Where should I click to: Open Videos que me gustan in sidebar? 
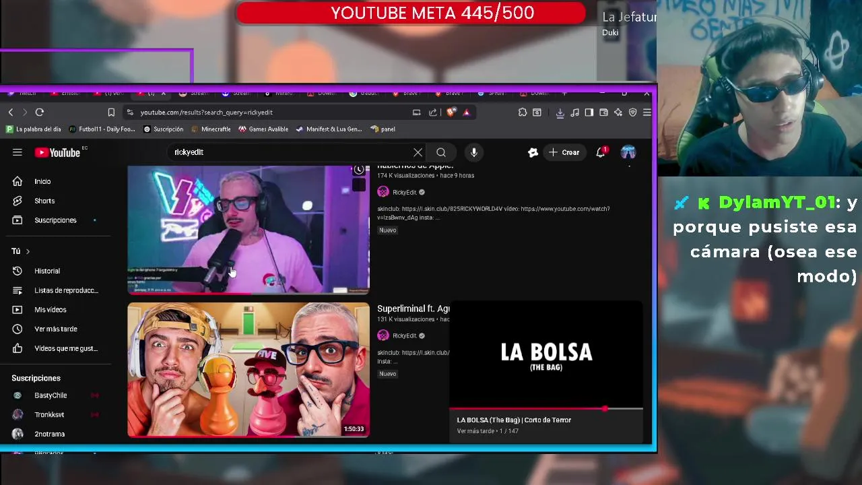pyautogui.click(x=55, y=348)
